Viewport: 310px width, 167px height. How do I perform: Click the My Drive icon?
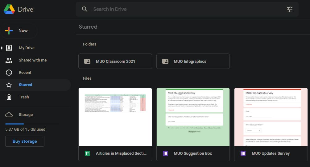(9, 48)
